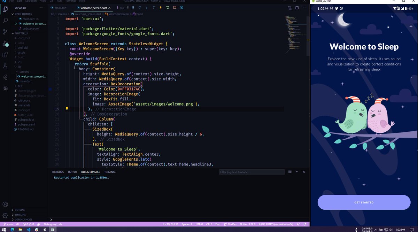The image size is (418, 232).
Task: Click the ASUS Z01RD device selector
Action: 276,224
